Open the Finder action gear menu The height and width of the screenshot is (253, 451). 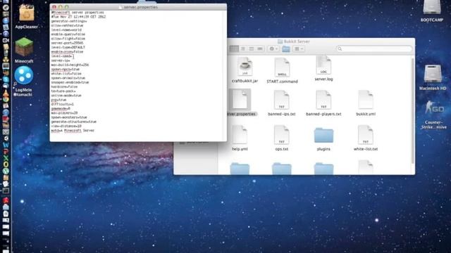point(273,49)
